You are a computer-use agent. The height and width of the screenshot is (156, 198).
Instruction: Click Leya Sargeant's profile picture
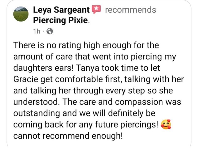21,14
